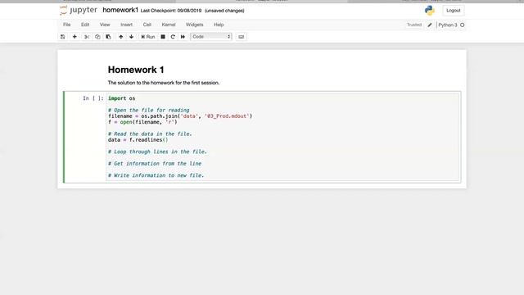Click the 'Loop through lines' comment
The width and height of the screenshot is (524, 295).
(157, 152)
